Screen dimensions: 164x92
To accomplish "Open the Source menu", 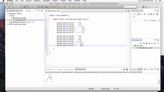I will (28, 1).
